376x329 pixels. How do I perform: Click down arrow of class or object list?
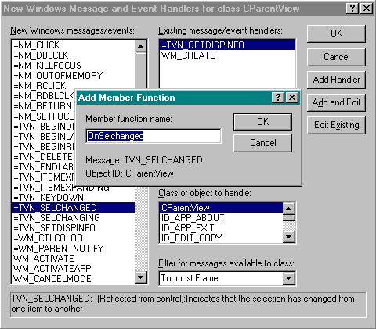(x=289, y=237)
